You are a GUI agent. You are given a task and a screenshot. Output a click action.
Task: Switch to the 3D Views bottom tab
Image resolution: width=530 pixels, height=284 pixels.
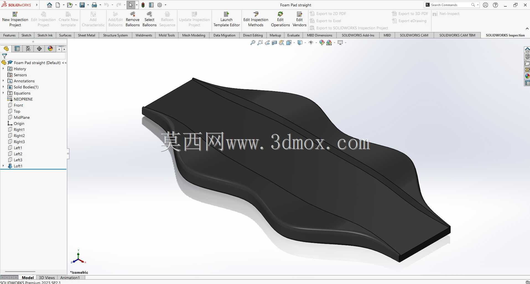coord(47,278)
